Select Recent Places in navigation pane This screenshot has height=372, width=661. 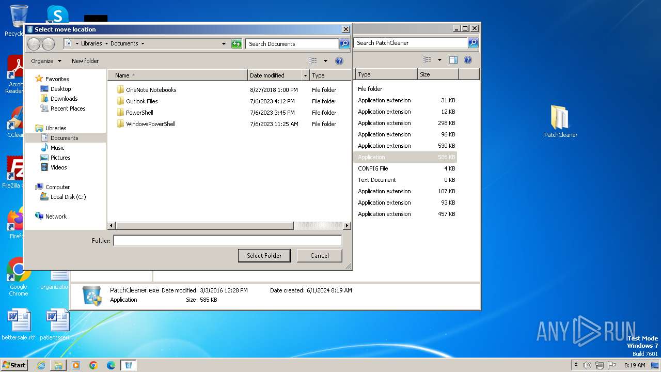68,109
